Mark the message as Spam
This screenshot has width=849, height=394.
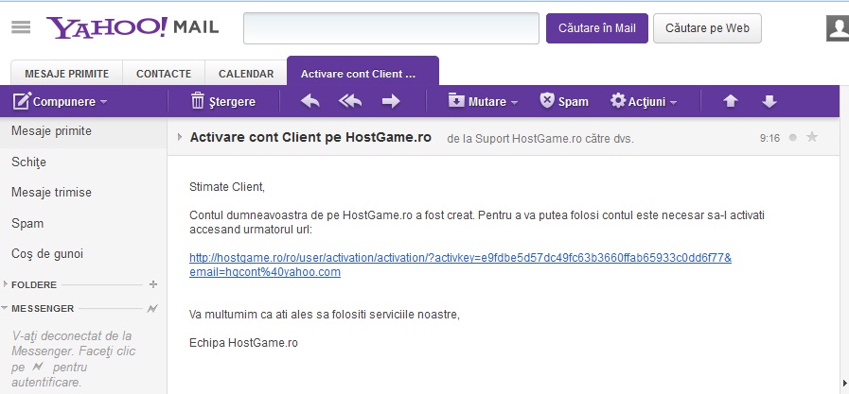(x=564, y=101)
